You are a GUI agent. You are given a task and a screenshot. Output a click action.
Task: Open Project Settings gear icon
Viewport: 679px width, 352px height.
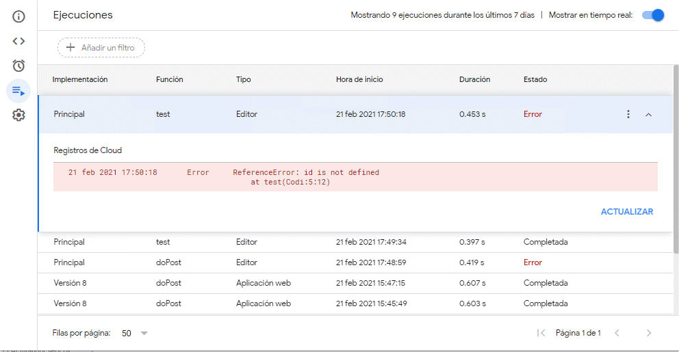point(18,115)
